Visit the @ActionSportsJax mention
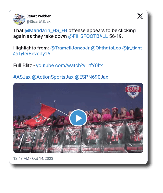The image size is (163, 193). click(53, 77)
